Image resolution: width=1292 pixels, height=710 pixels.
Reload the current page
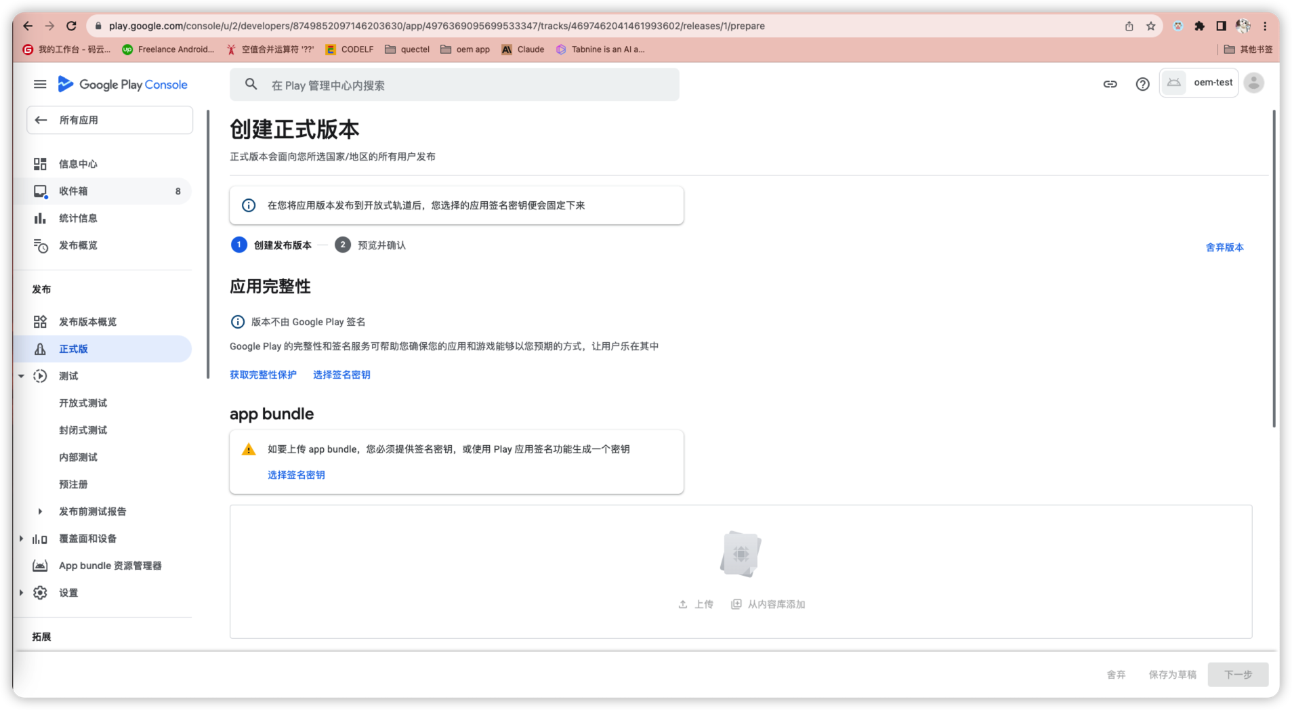71,26
